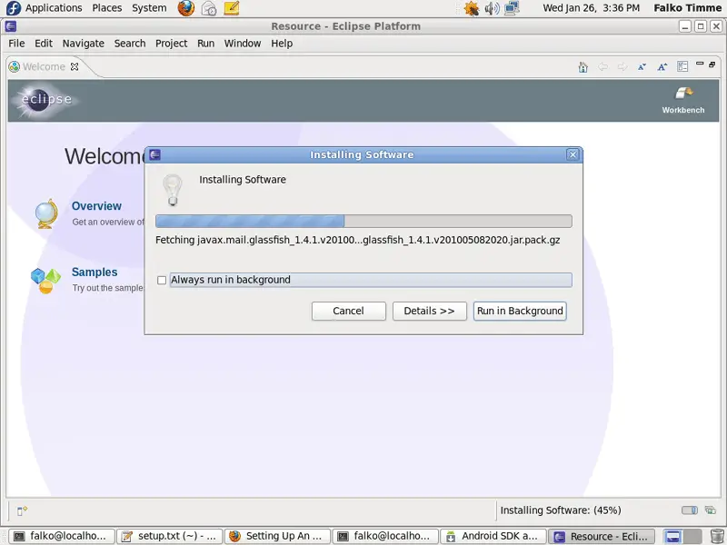This screenshot has height=545, width=727.
Task: Launch Firefox from the top panel
Action: pyautogui.click(x=186, y=8)
